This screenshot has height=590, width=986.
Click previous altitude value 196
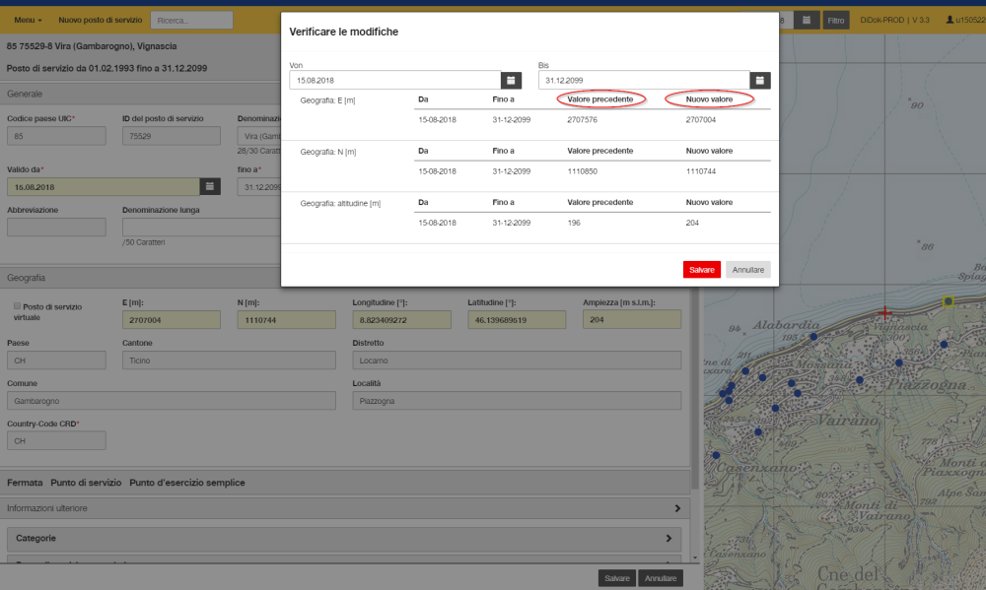pos(574,223)
